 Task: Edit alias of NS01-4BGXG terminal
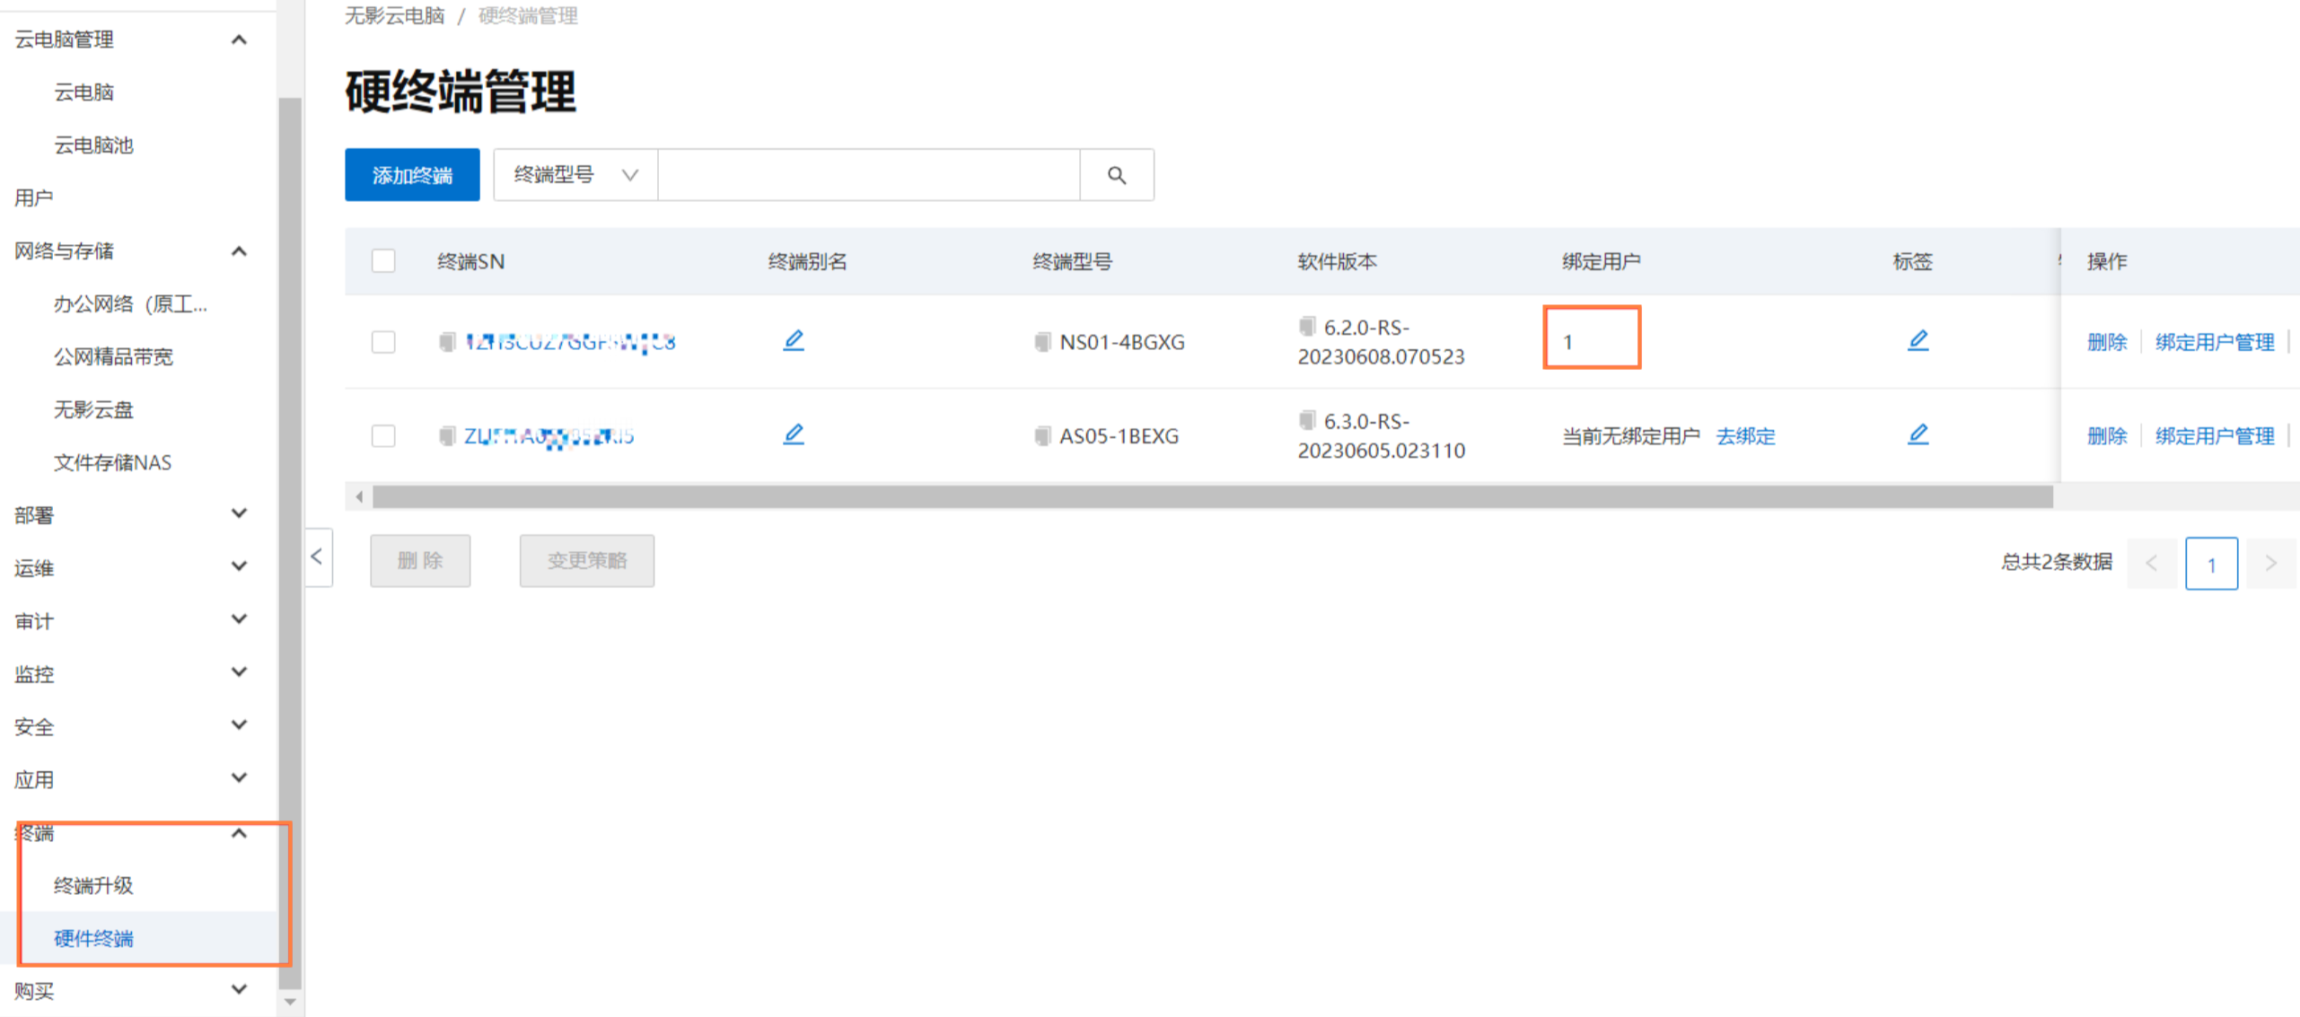tap(793, 340)
